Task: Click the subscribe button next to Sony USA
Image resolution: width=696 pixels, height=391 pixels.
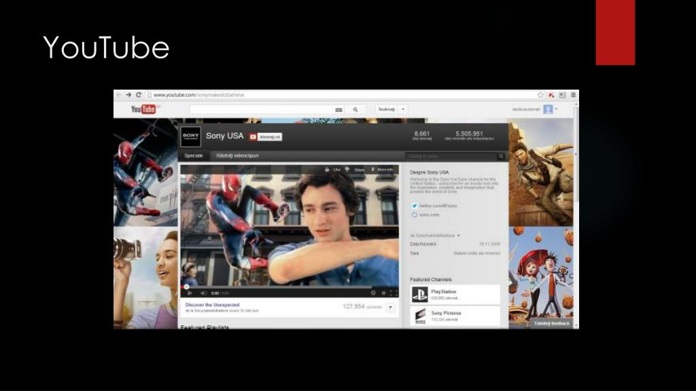Action: [266, 137]
